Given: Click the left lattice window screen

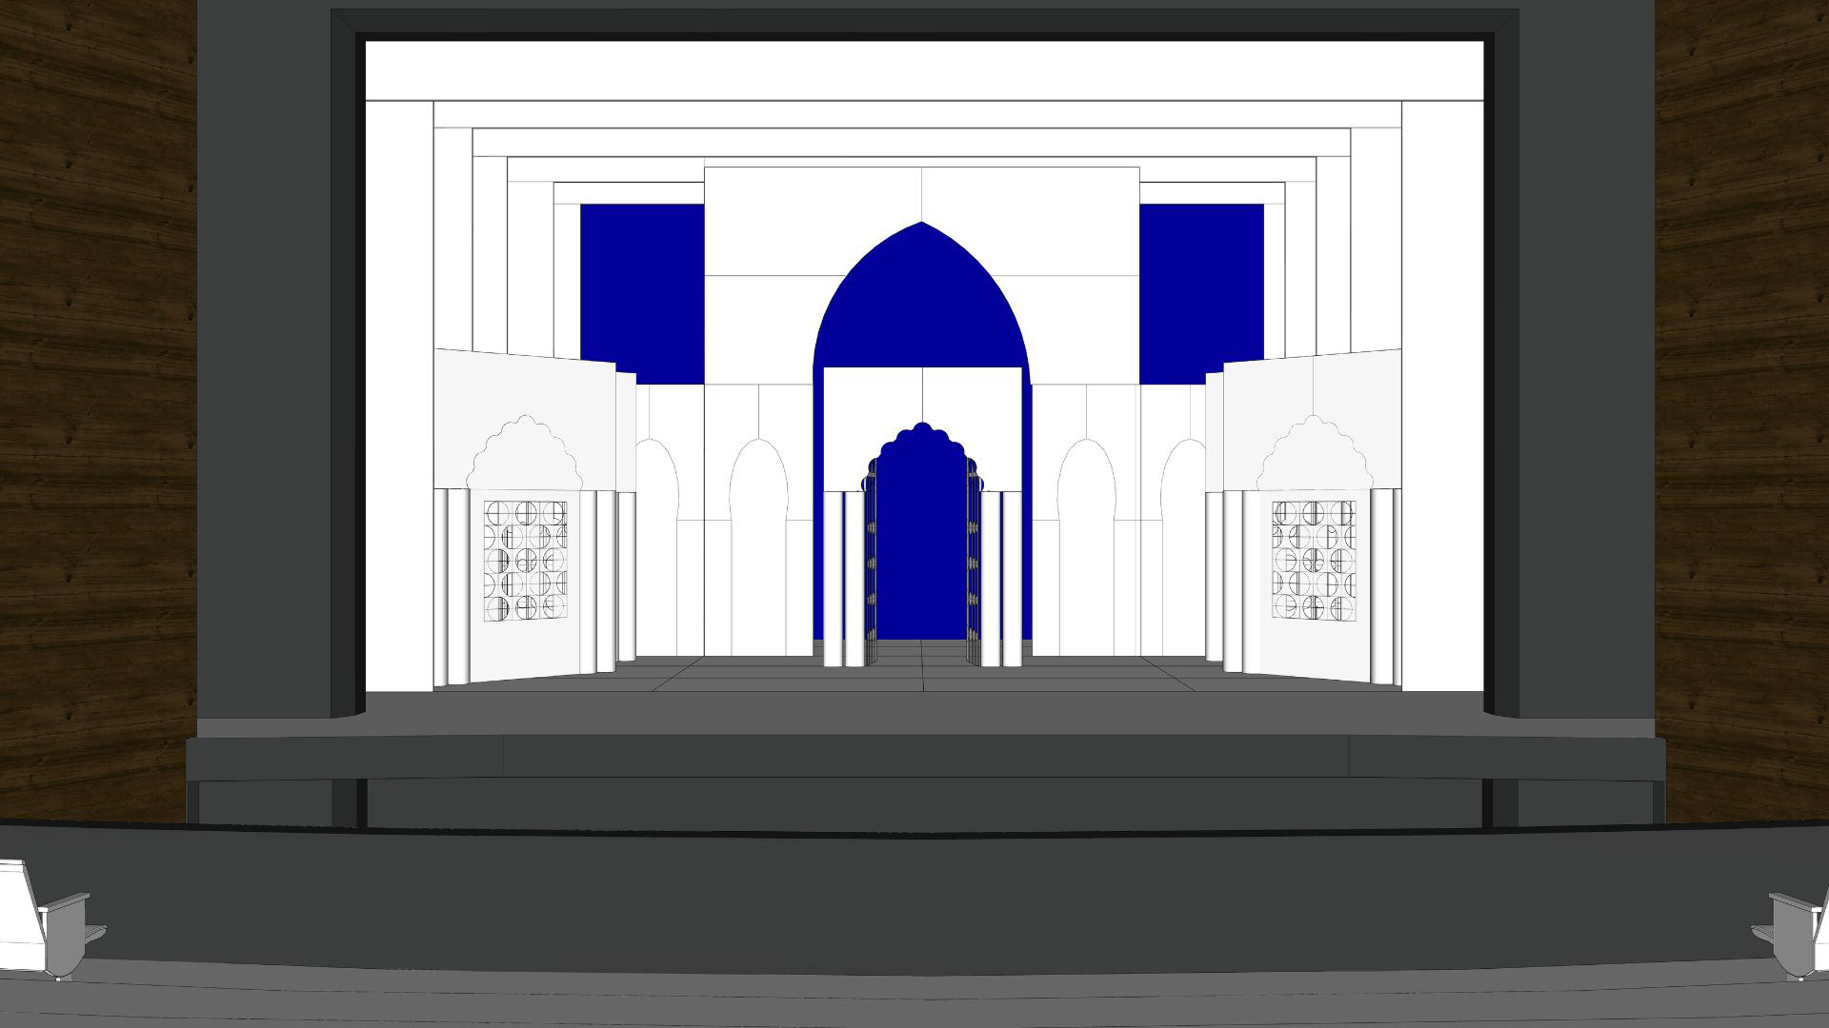Looking at the screenshot, I should pos(525,562).
